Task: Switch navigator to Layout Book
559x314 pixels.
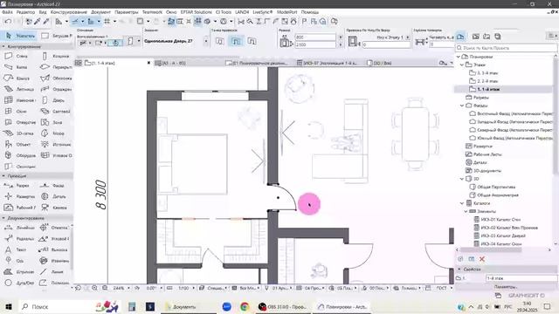Action: pos(487,37)
